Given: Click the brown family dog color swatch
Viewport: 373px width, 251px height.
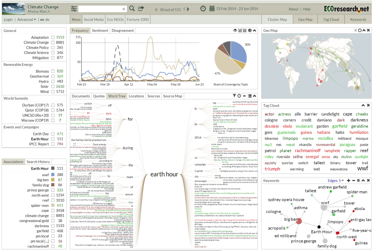Looking at the screenshot, I should pyautogui.click(x=53, y=185).
